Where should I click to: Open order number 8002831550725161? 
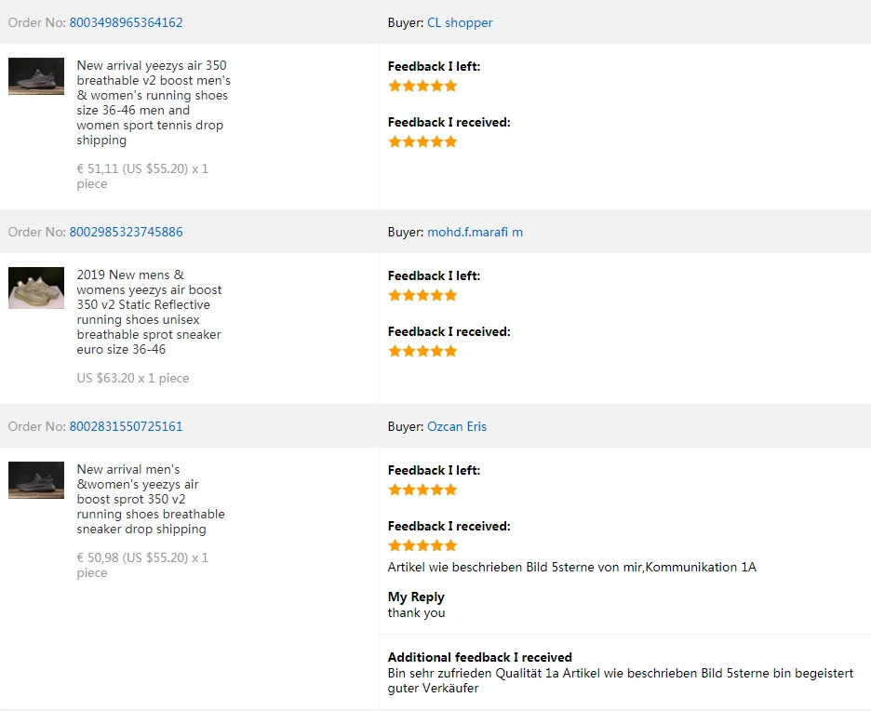126,426
